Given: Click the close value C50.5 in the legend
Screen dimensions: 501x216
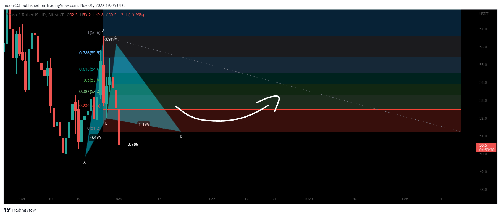Looking at the screenshot, I should [111, 15].
